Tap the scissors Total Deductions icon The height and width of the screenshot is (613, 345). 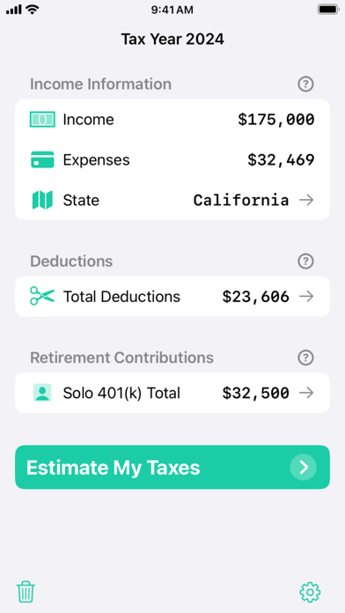[42, 296]
